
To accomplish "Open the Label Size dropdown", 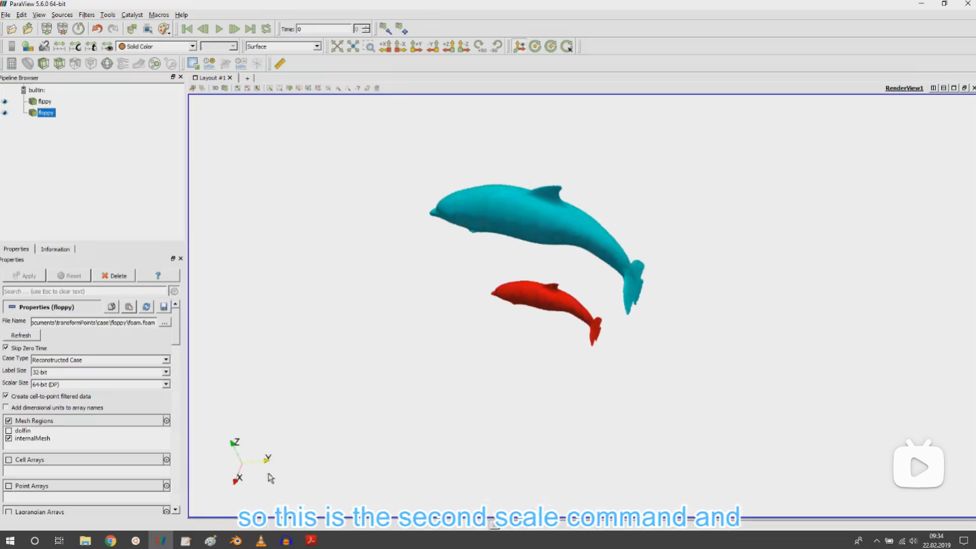I will click(100, 372).
